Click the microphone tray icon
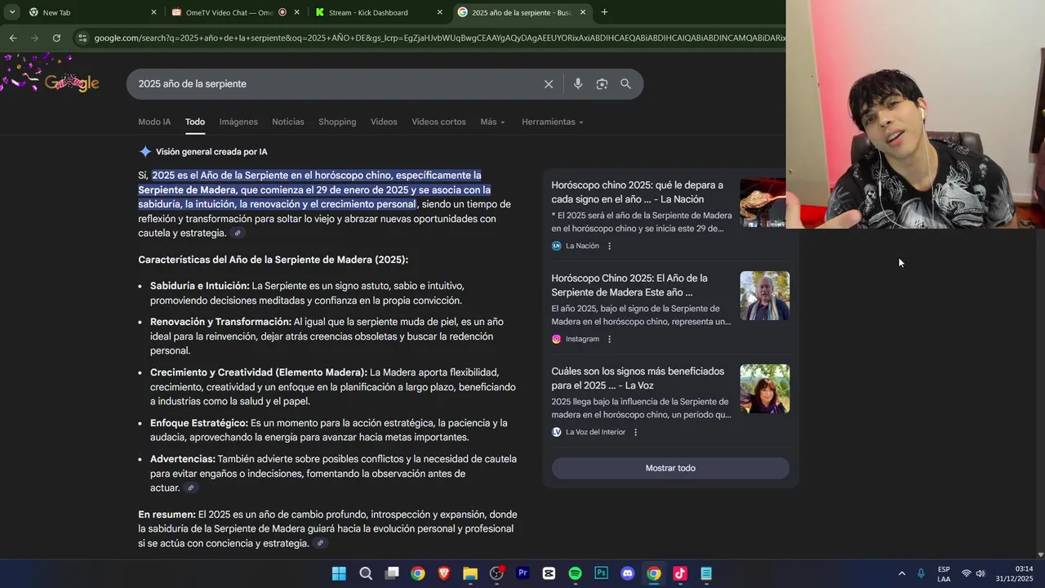The width and height of the screenshot is (1045, 588). (921, 573)
